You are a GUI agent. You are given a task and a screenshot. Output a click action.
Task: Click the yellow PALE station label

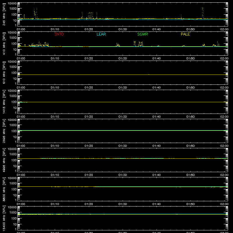(185, 34)
